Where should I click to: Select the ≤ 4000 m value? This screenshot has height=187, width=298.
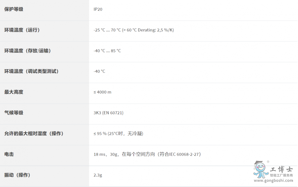pos(102,92)
